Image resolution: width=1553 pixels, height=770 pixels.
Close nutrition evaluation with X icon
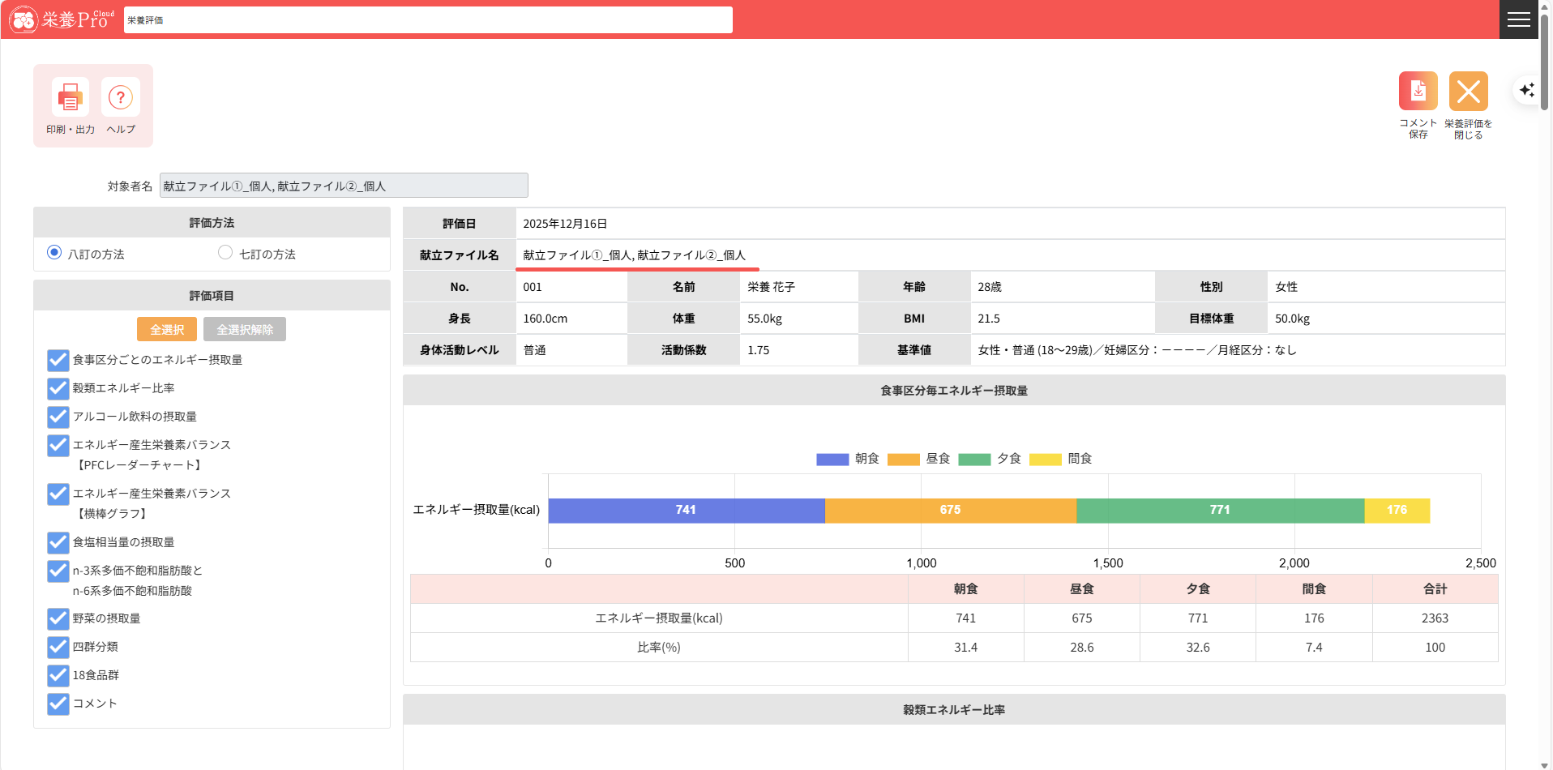[x=1468, y=91]
